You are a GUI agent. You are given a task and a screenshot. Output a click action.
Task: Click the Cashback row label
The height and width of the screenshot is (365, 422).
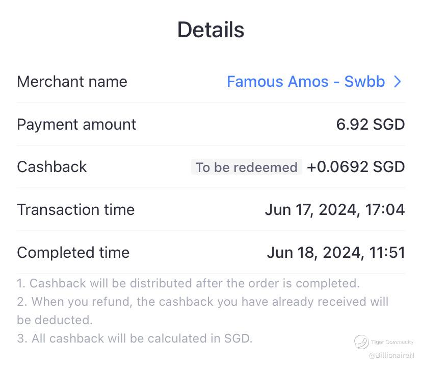[52, 167]
